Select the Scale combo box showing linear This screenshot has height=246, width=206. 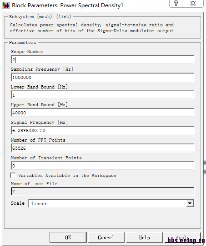click(x=111, y=203)
